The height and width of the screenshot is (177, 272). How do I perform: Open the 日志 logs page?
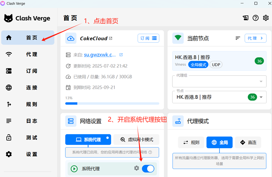[28, 121]
